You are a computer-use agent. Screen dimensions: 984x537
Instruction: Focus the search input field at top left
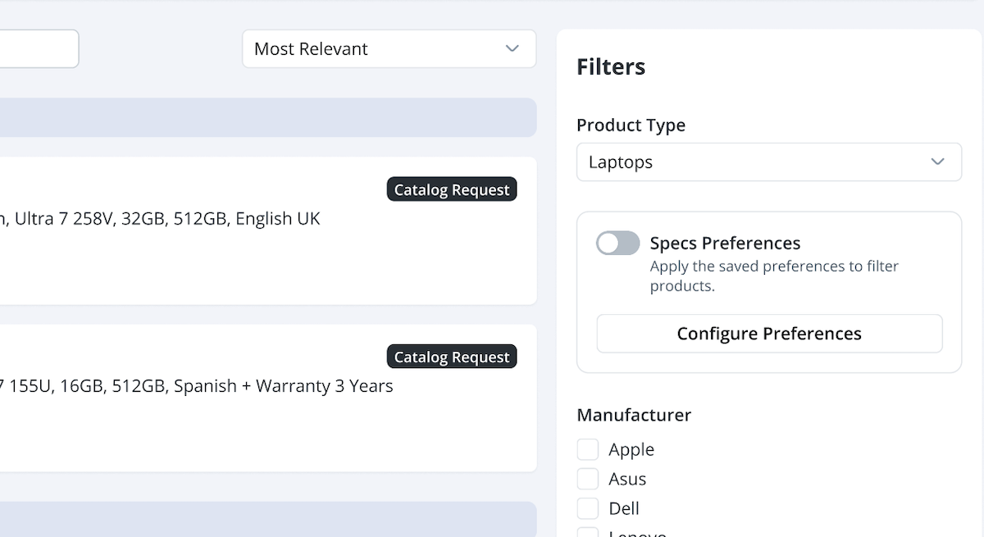click(37, 49)
